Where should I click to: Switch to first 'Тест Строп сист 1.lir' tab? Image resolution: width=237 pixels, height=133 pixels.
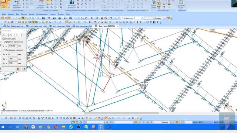click(x=14, y=26)
